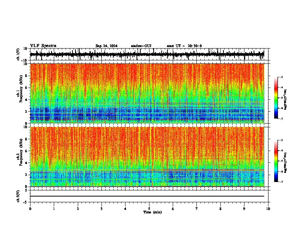Click the "-10" tick on ch.1(V) axis
Viewport: 302px width, 234px height.
(x=25, y=60)
